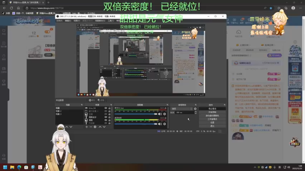Click Exit button in OBS Controls
Image resolution: width=305 pixels, height=171 pixels.
click(212, 126)
